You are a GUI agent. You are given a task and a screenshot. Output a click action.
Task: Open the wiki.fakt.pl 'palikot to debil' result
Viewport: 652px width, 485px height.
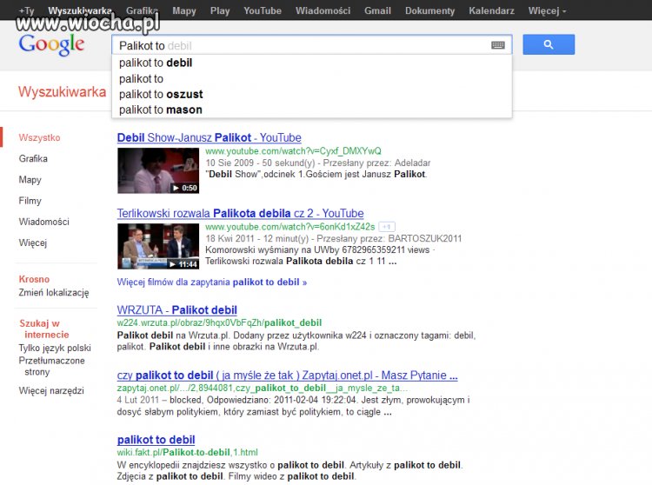156,440
